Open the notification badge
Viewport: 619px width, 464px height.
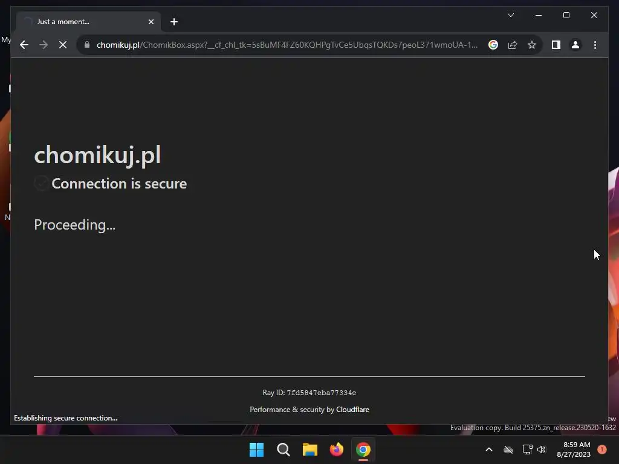602,449
